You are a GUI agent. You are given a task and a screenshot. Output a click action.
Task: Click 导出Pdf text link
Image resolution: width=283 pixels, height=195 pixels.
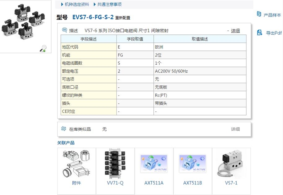click(273, 33)
